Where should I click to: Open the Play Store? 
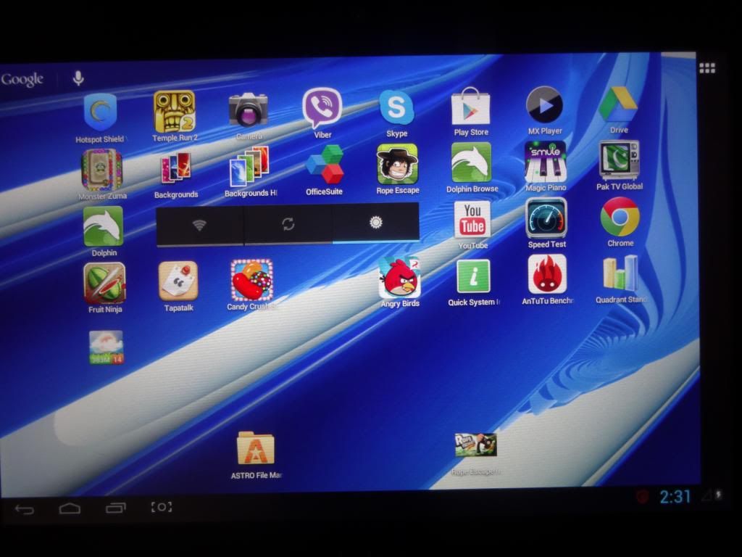(x=471, y=106)
